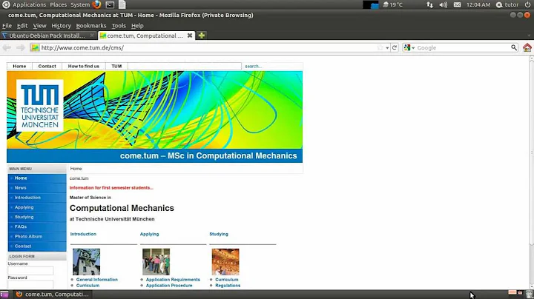
Task: Click the search magnifier icon in search bar
Action: pyautogui.click(x=514, y=47)
